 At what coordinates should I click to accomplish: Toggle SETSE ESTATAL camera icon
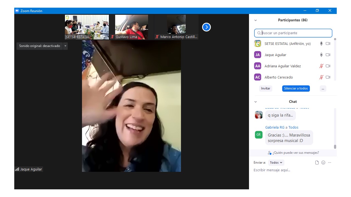click(x=328, y=44)
